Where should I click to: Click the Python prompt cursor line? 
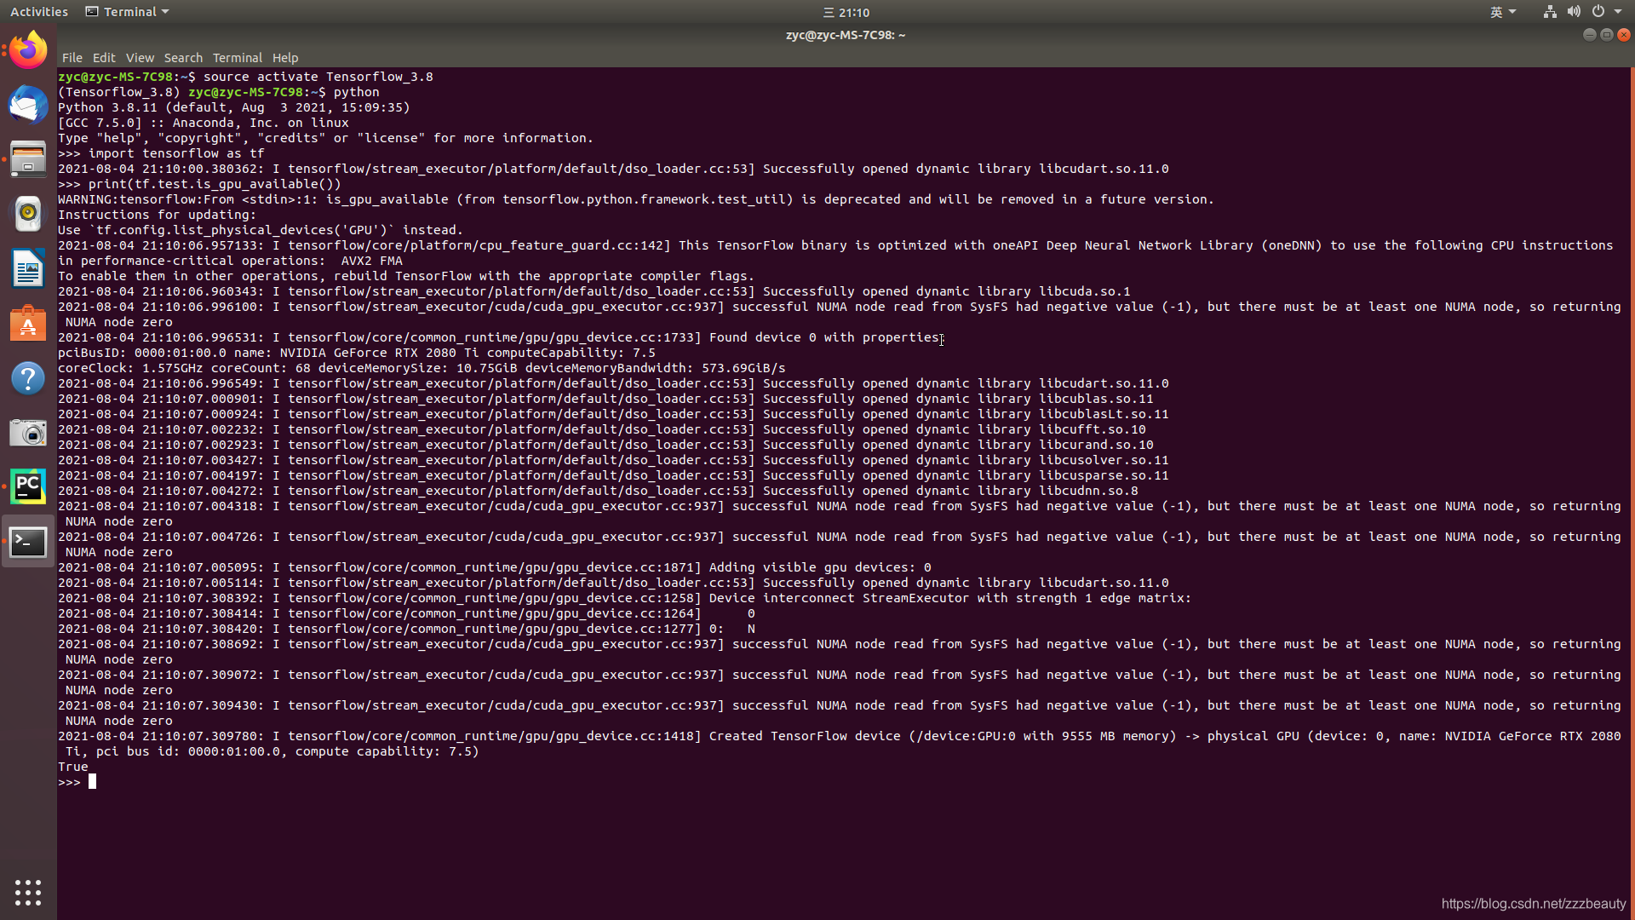[77, 782]
